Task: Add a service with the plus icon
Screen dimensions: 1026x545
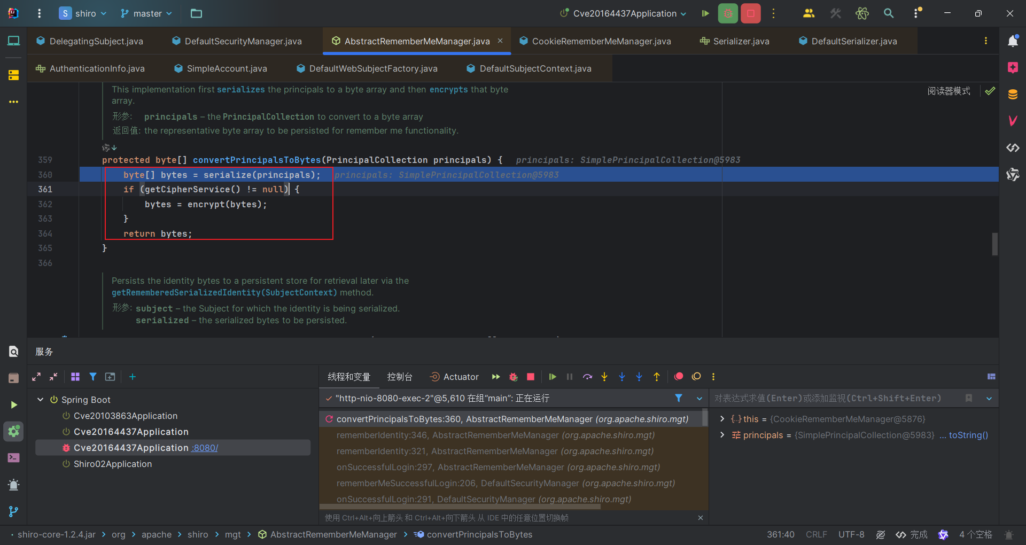Action: tap(133, 377)
